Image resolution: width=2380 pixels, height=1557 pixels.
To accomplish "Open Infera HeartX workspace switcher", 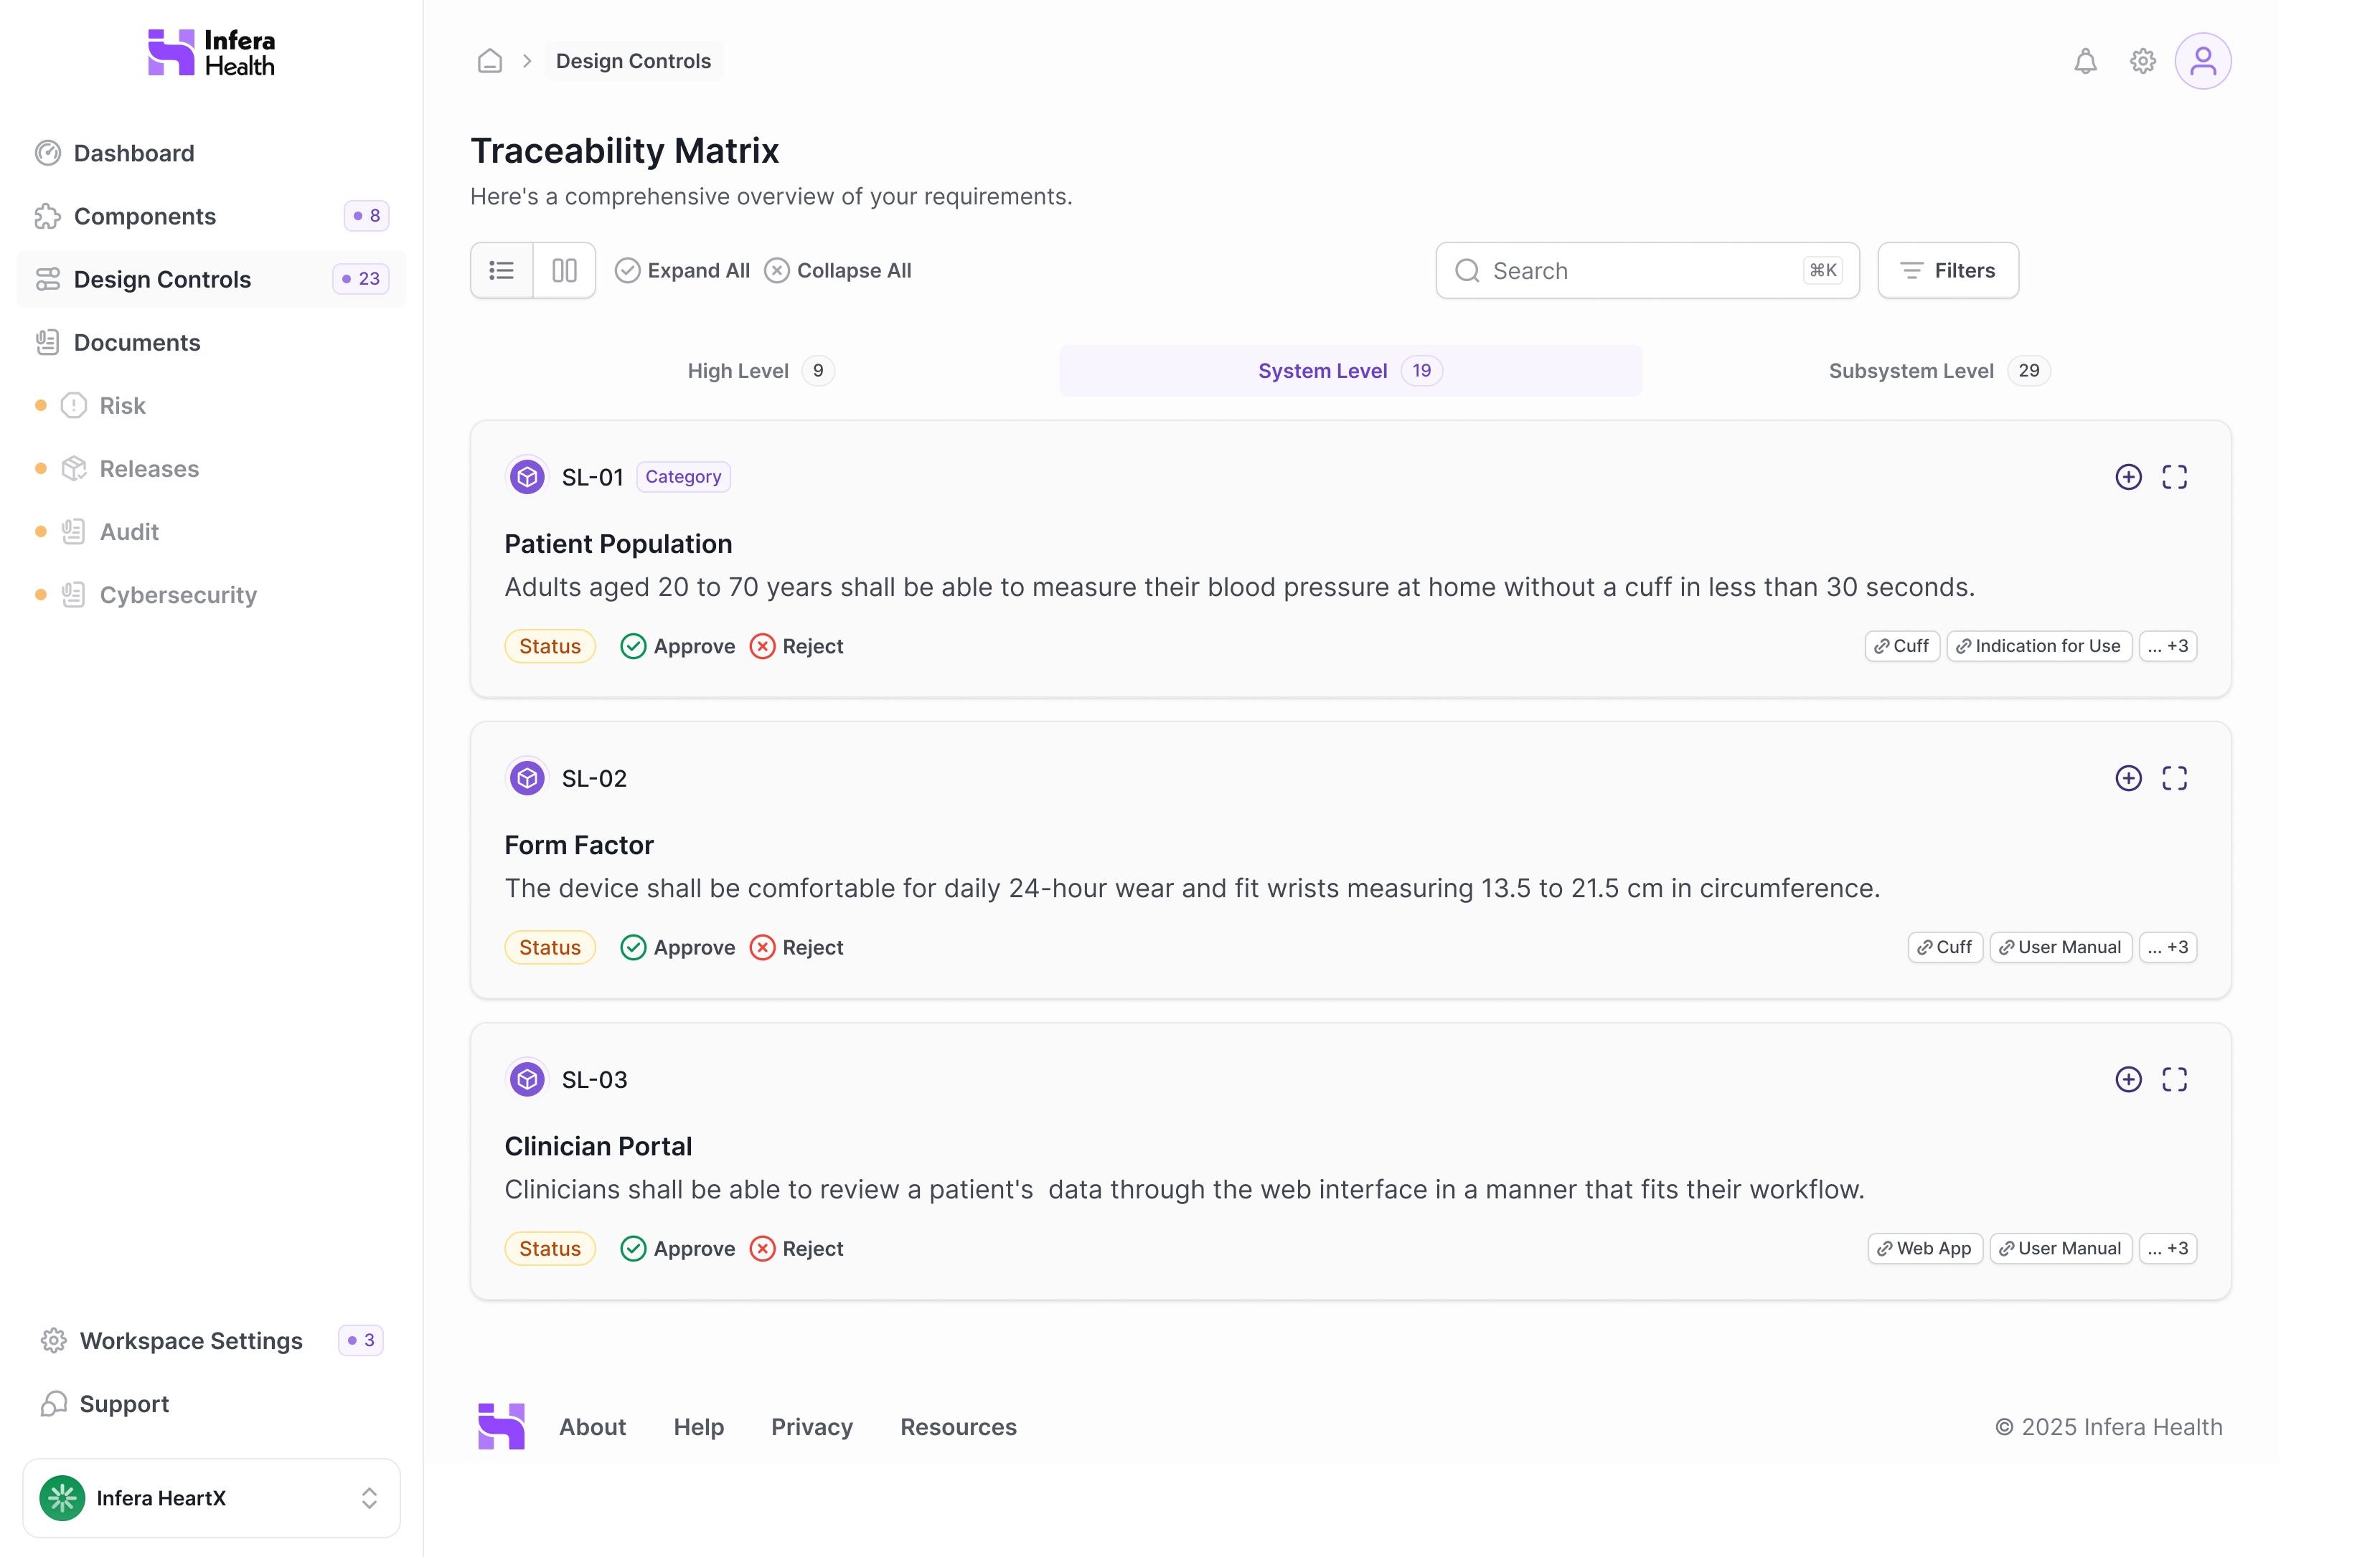I will click(x=211, y=1497).
